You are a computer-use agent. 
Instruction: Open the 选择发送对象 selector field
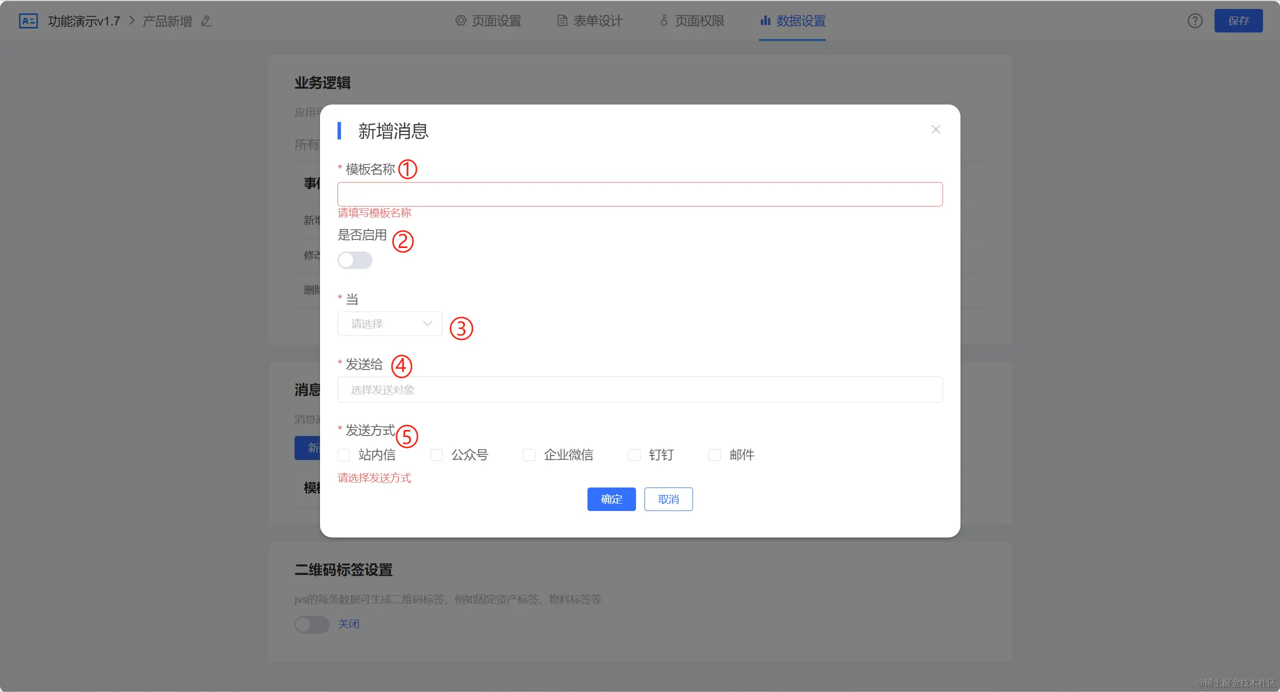pyautogui.click(x=640, y=389)
